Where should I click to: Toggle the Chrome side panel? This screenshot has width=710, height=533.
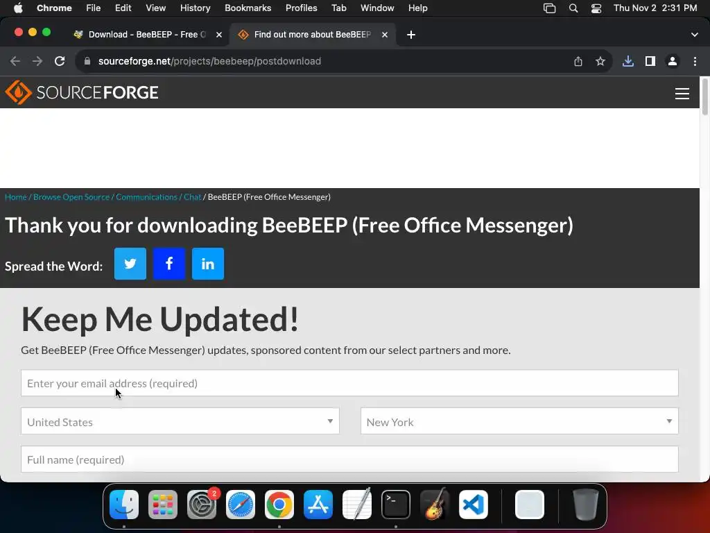(x=650, y=61)
